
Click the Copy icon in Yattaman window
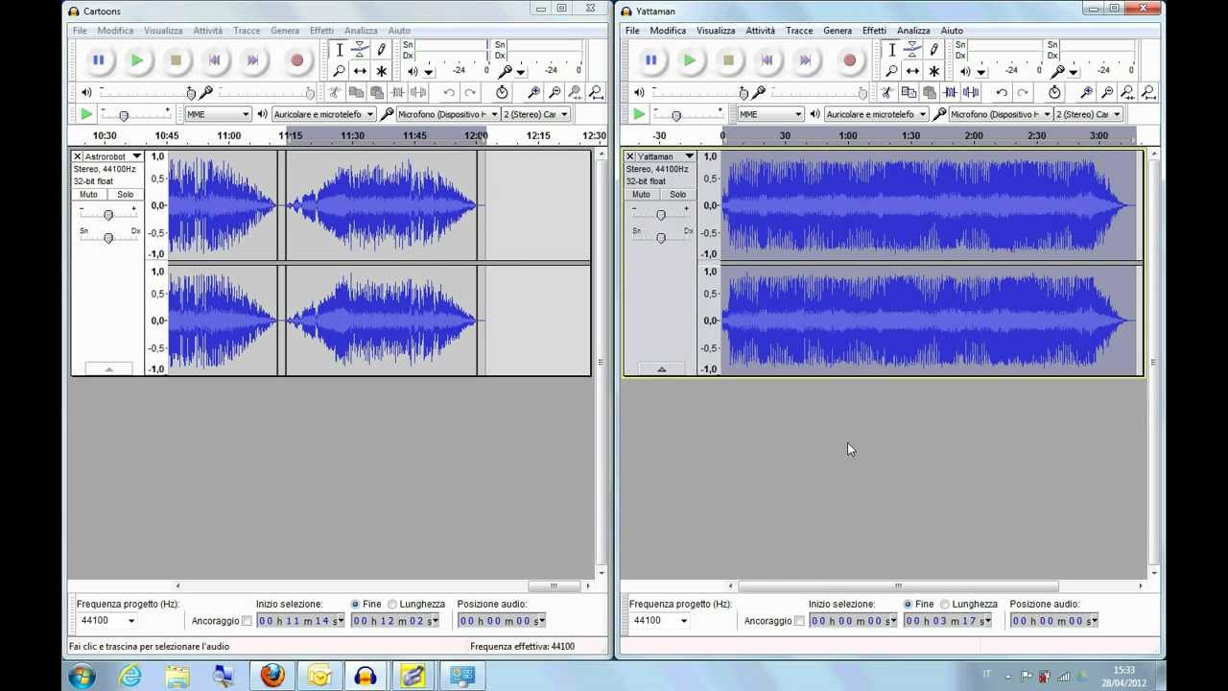coord(908,92)
